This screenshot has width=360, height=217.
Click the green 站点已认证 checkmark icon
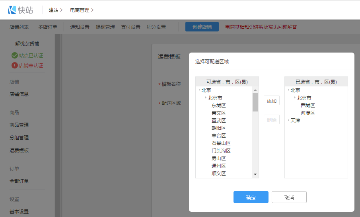15,56
